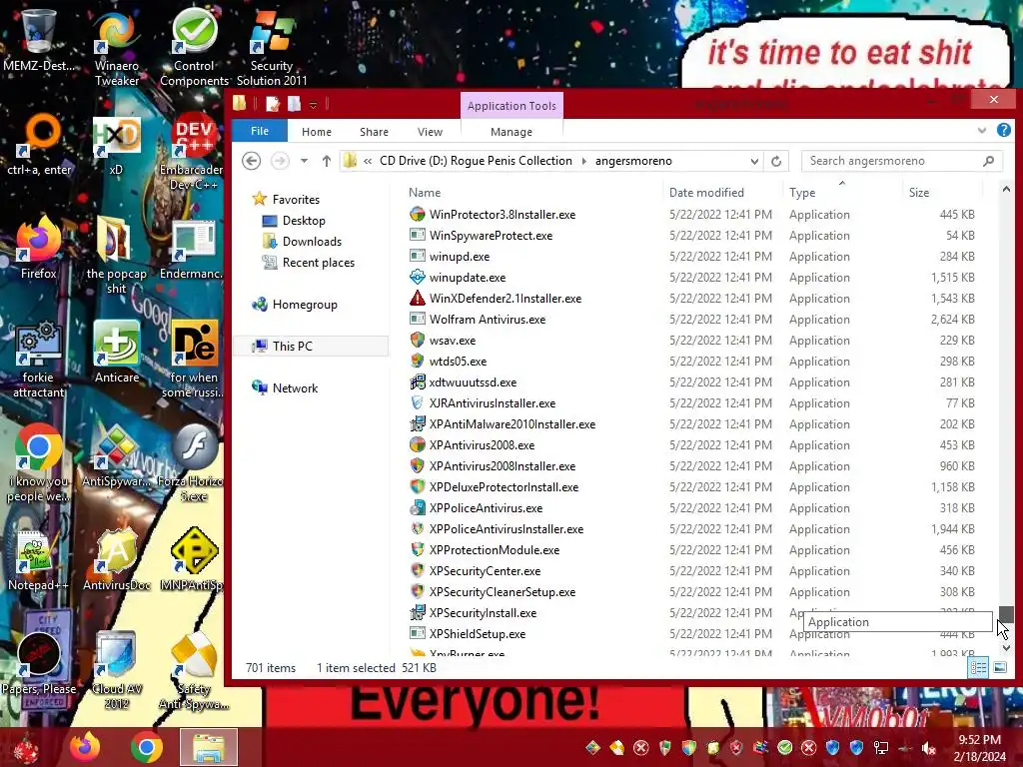Image resolution: width=1023 pixels, height=767 pixels.
Task: Open MNPAntiSp desktop shortcut
Action: pyautogui.click(x=194, y=559)
